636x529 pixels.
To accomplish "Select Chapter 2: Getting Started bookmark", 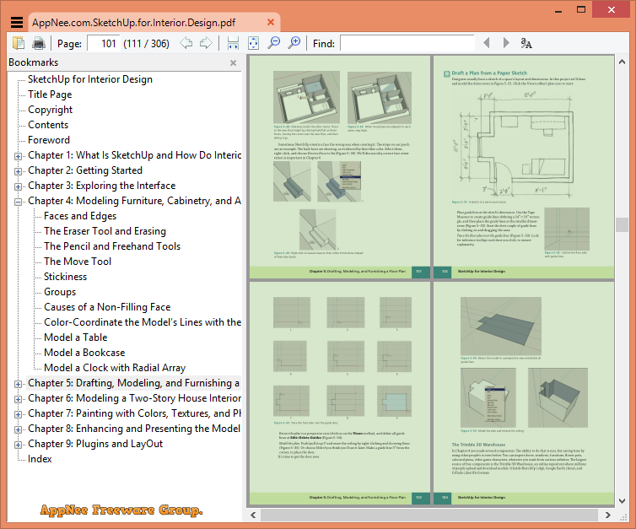I will [x=85, y=170].
